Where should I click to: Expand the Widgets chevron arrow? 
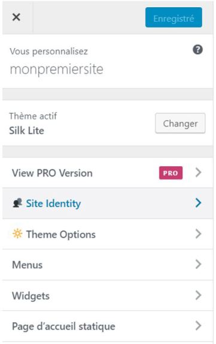coord(198,295)
